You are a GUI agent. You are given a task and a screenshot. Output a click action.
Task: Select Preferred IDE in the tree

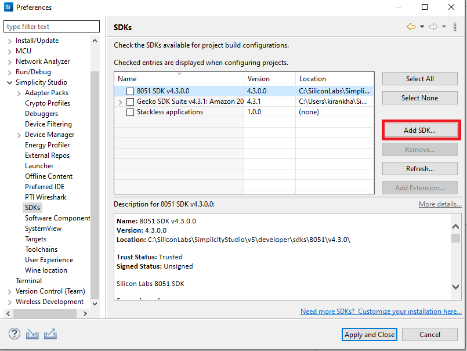tap(45, 187)
